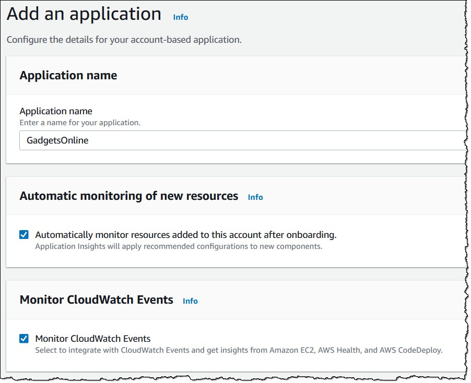Image resolution: width=471 pixels, height=383 pixels.
Task: Click the Monitor CloudWatch Events checkbox label
Action: coord(93,338)
